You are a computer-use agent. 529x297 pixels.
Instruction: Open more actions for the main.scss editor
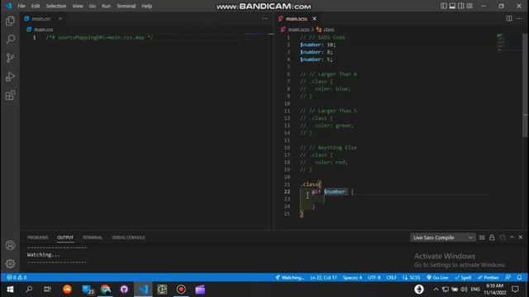[x=519, y=18]
